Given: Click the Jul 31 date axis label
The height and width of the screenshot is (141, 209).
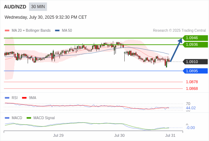Looking at the screenshot, I should pyautogui.click(x=170, y=135).
